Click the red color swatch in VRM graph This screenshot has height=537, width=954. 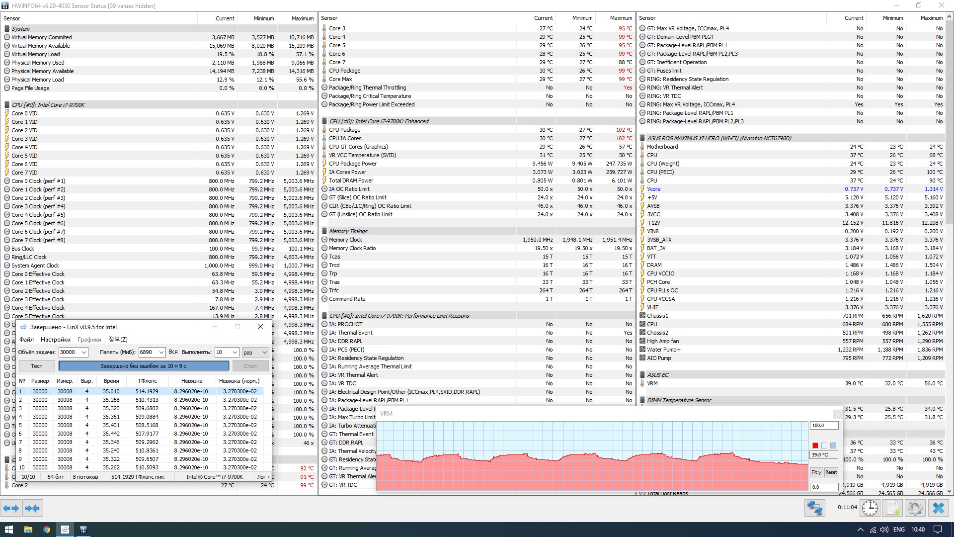pos(815,446)
